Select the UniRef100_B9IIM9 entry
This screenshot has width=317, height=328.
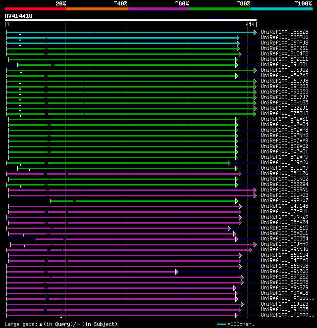[x=284, y=168]
